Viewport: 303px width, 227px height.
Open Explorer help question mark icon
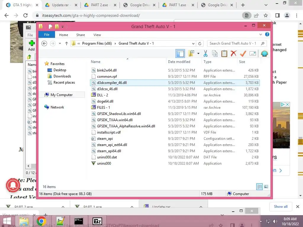point(267,34)
